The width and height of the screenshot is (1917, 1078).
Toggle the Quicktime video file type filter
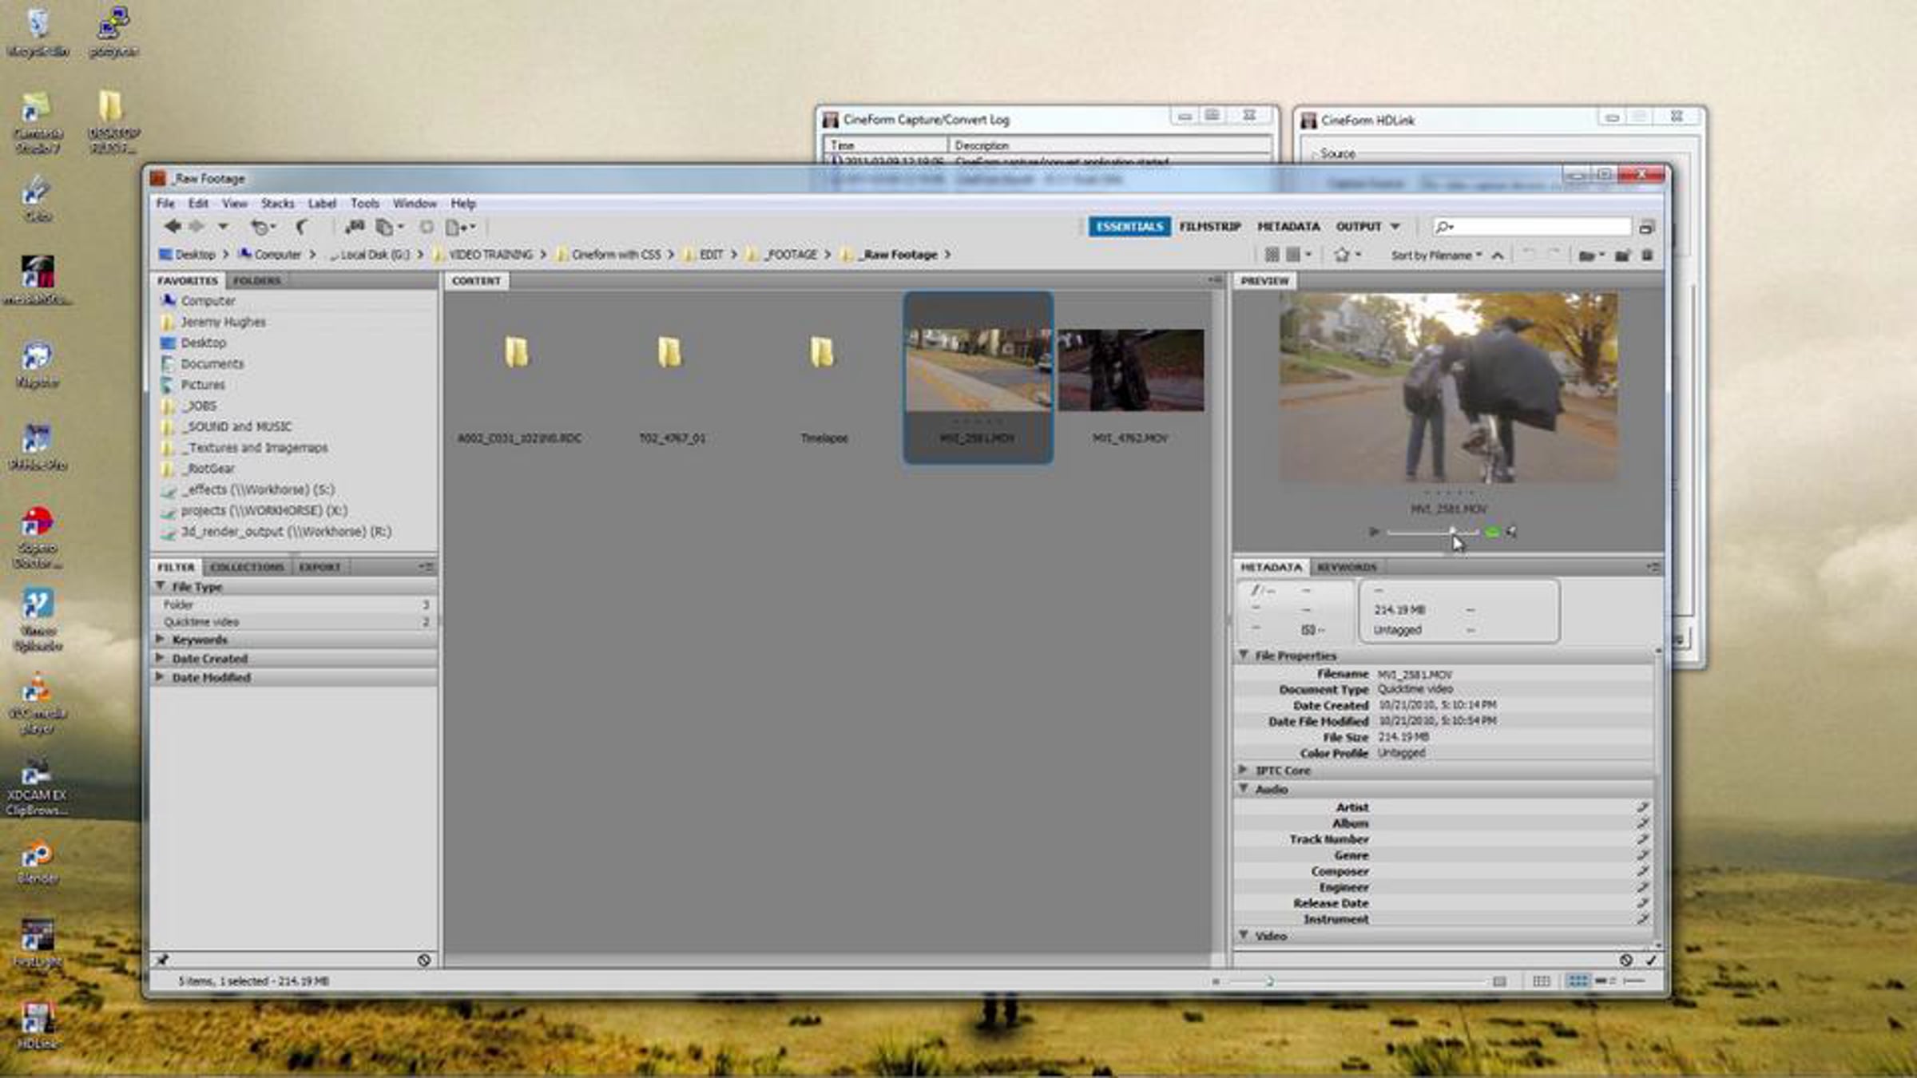coord(201,622)
